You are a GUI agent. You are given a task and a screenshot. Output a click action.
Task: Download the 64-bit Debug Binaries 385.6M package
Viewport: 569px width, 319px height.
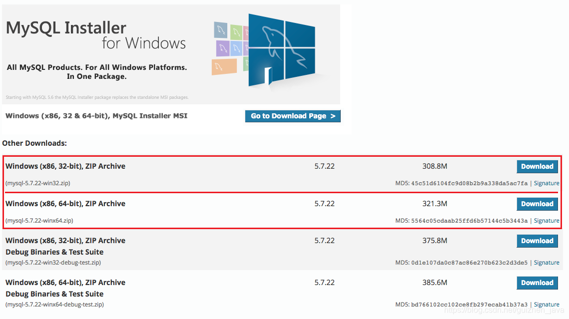pos(537,283)
